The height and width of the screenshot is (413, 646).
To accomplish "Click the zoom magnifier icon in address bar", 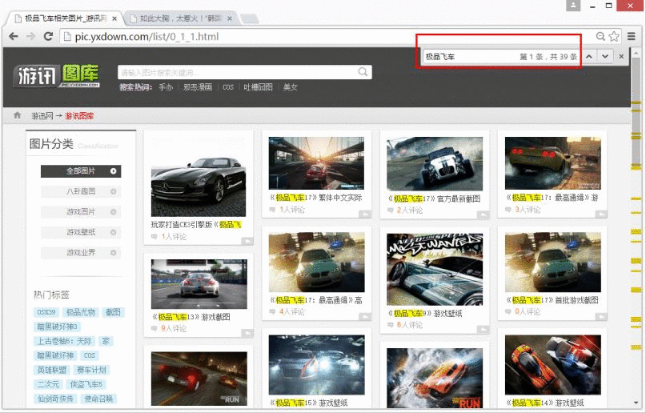I will coord(600,36).
